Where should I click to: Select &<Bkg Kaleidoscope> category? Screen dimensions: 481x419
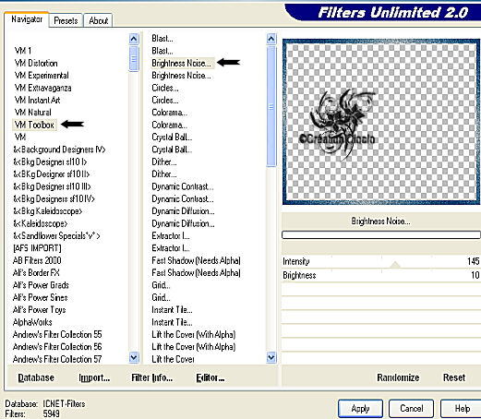click(48, 211)
